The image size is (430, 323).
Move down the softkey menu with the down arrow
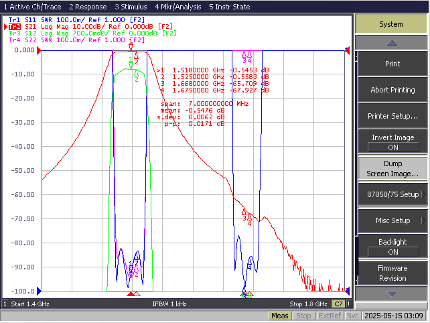coord(391,294)
